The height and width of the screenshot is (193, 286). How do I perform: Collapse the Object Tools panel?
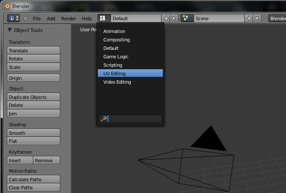[10, 30]
